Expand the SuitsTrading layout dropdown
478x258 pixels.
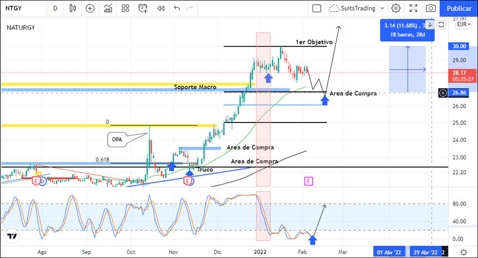(x=383, y=8)
